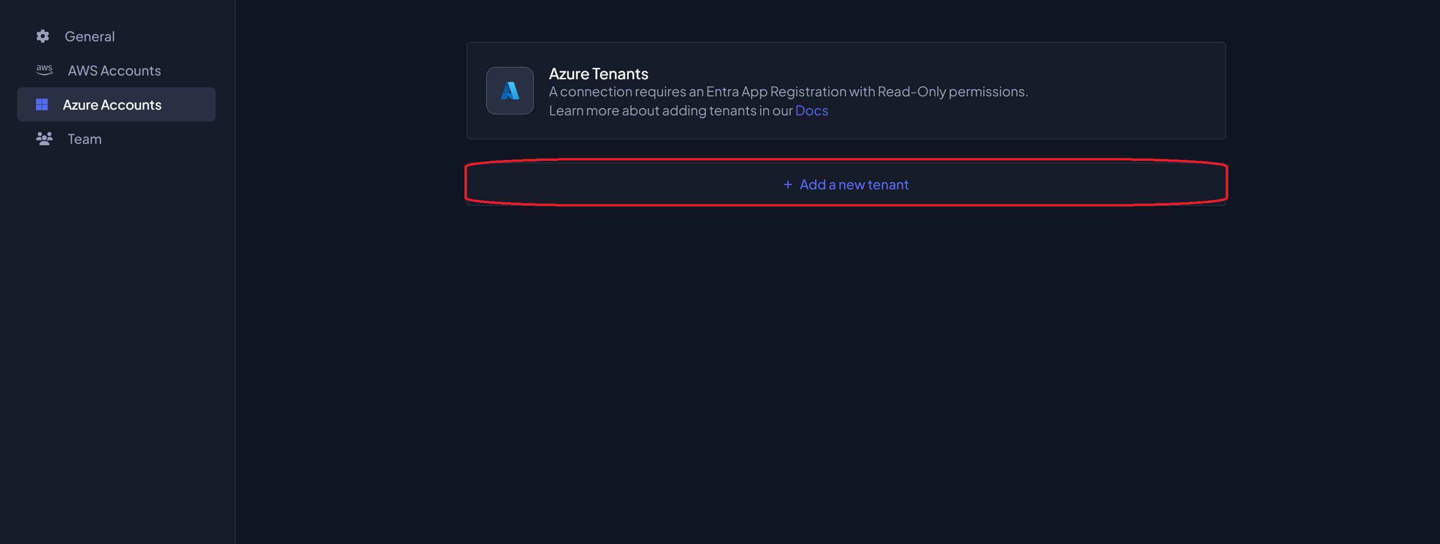This screenshot has height=544, width=1440.
Task: Select Team from the left navigation
Action: [84, 139]
